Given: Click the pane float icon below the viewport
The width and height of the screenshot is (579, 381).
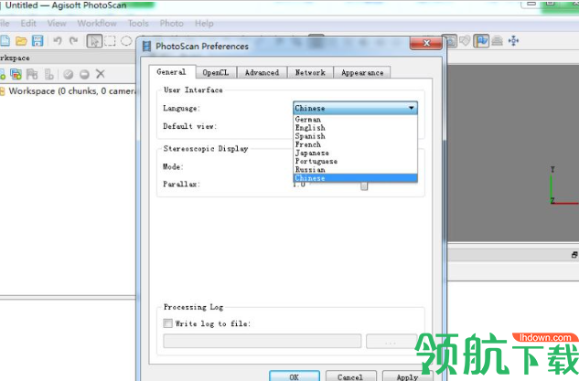Looking at the screenshot, I should (x=574, y=255).
